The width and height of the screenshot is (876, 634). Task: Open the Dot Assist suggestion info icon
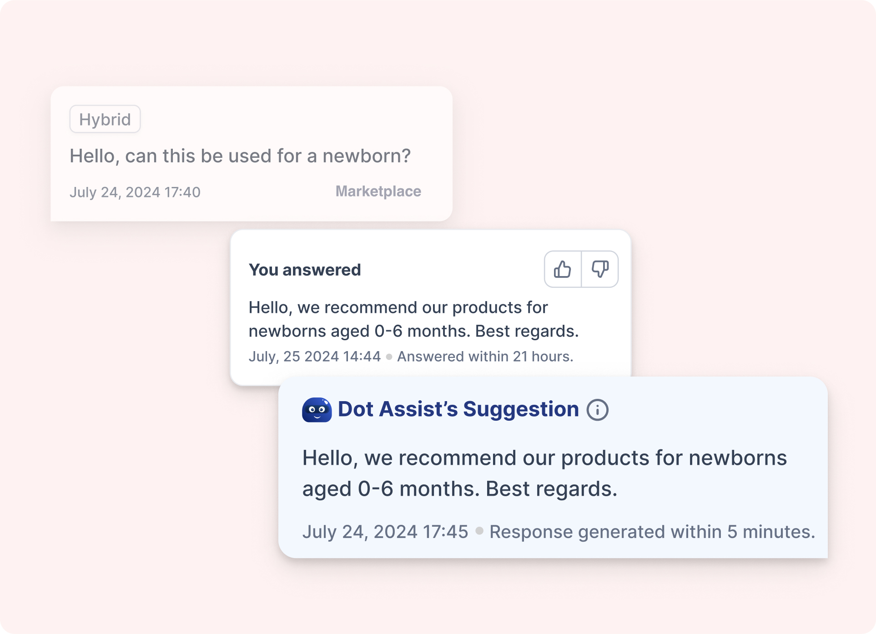tap(597, 410)
